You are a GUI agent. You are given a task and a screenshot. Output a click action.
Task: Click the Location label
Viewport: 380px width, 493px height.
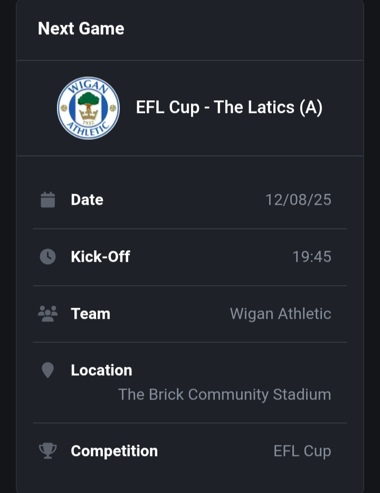pos(101,370)
